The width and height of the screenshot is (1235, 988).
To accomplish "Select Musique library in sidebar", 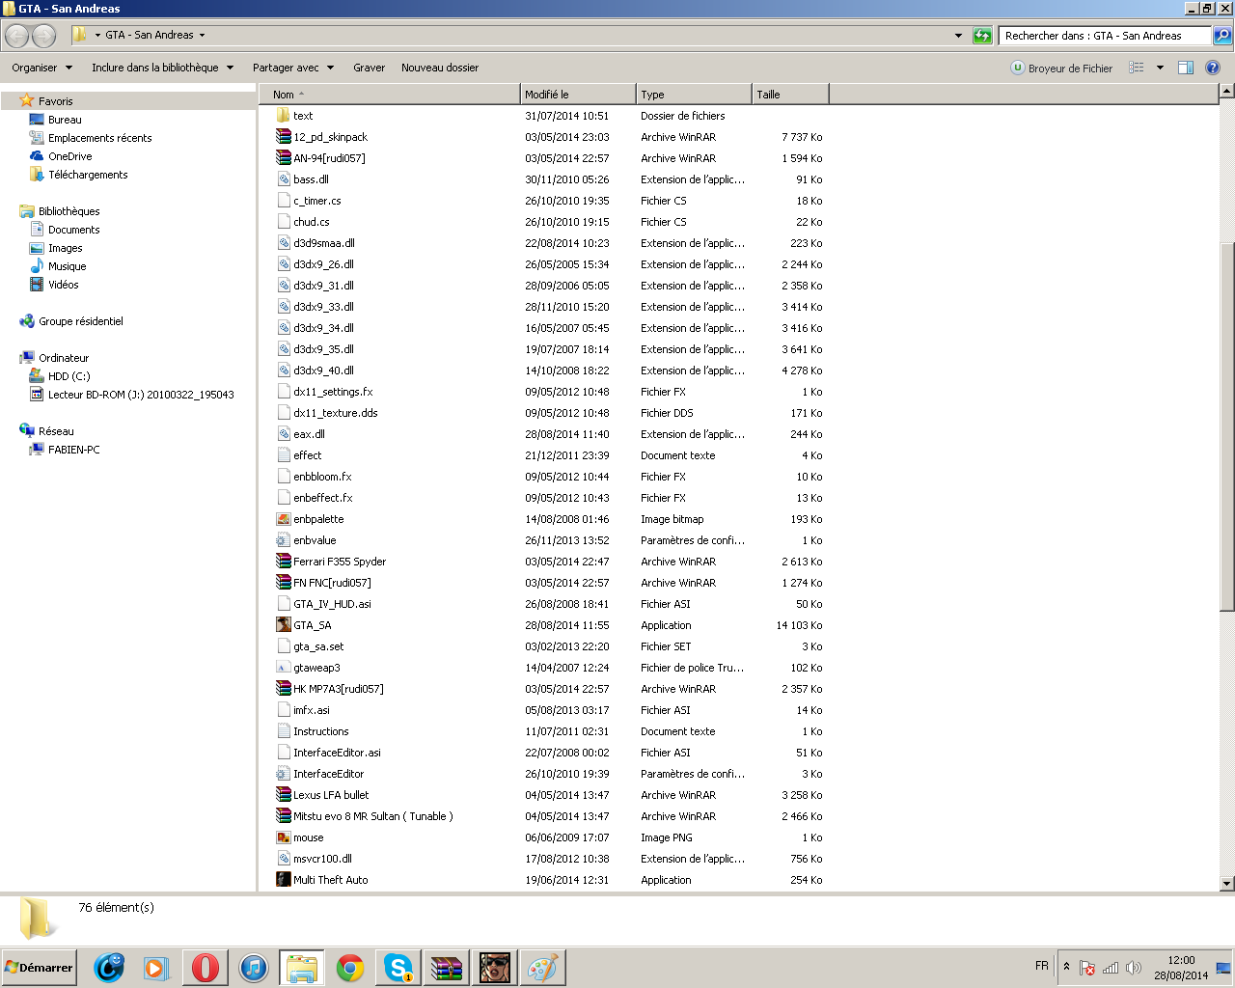I will click(67, 266).
